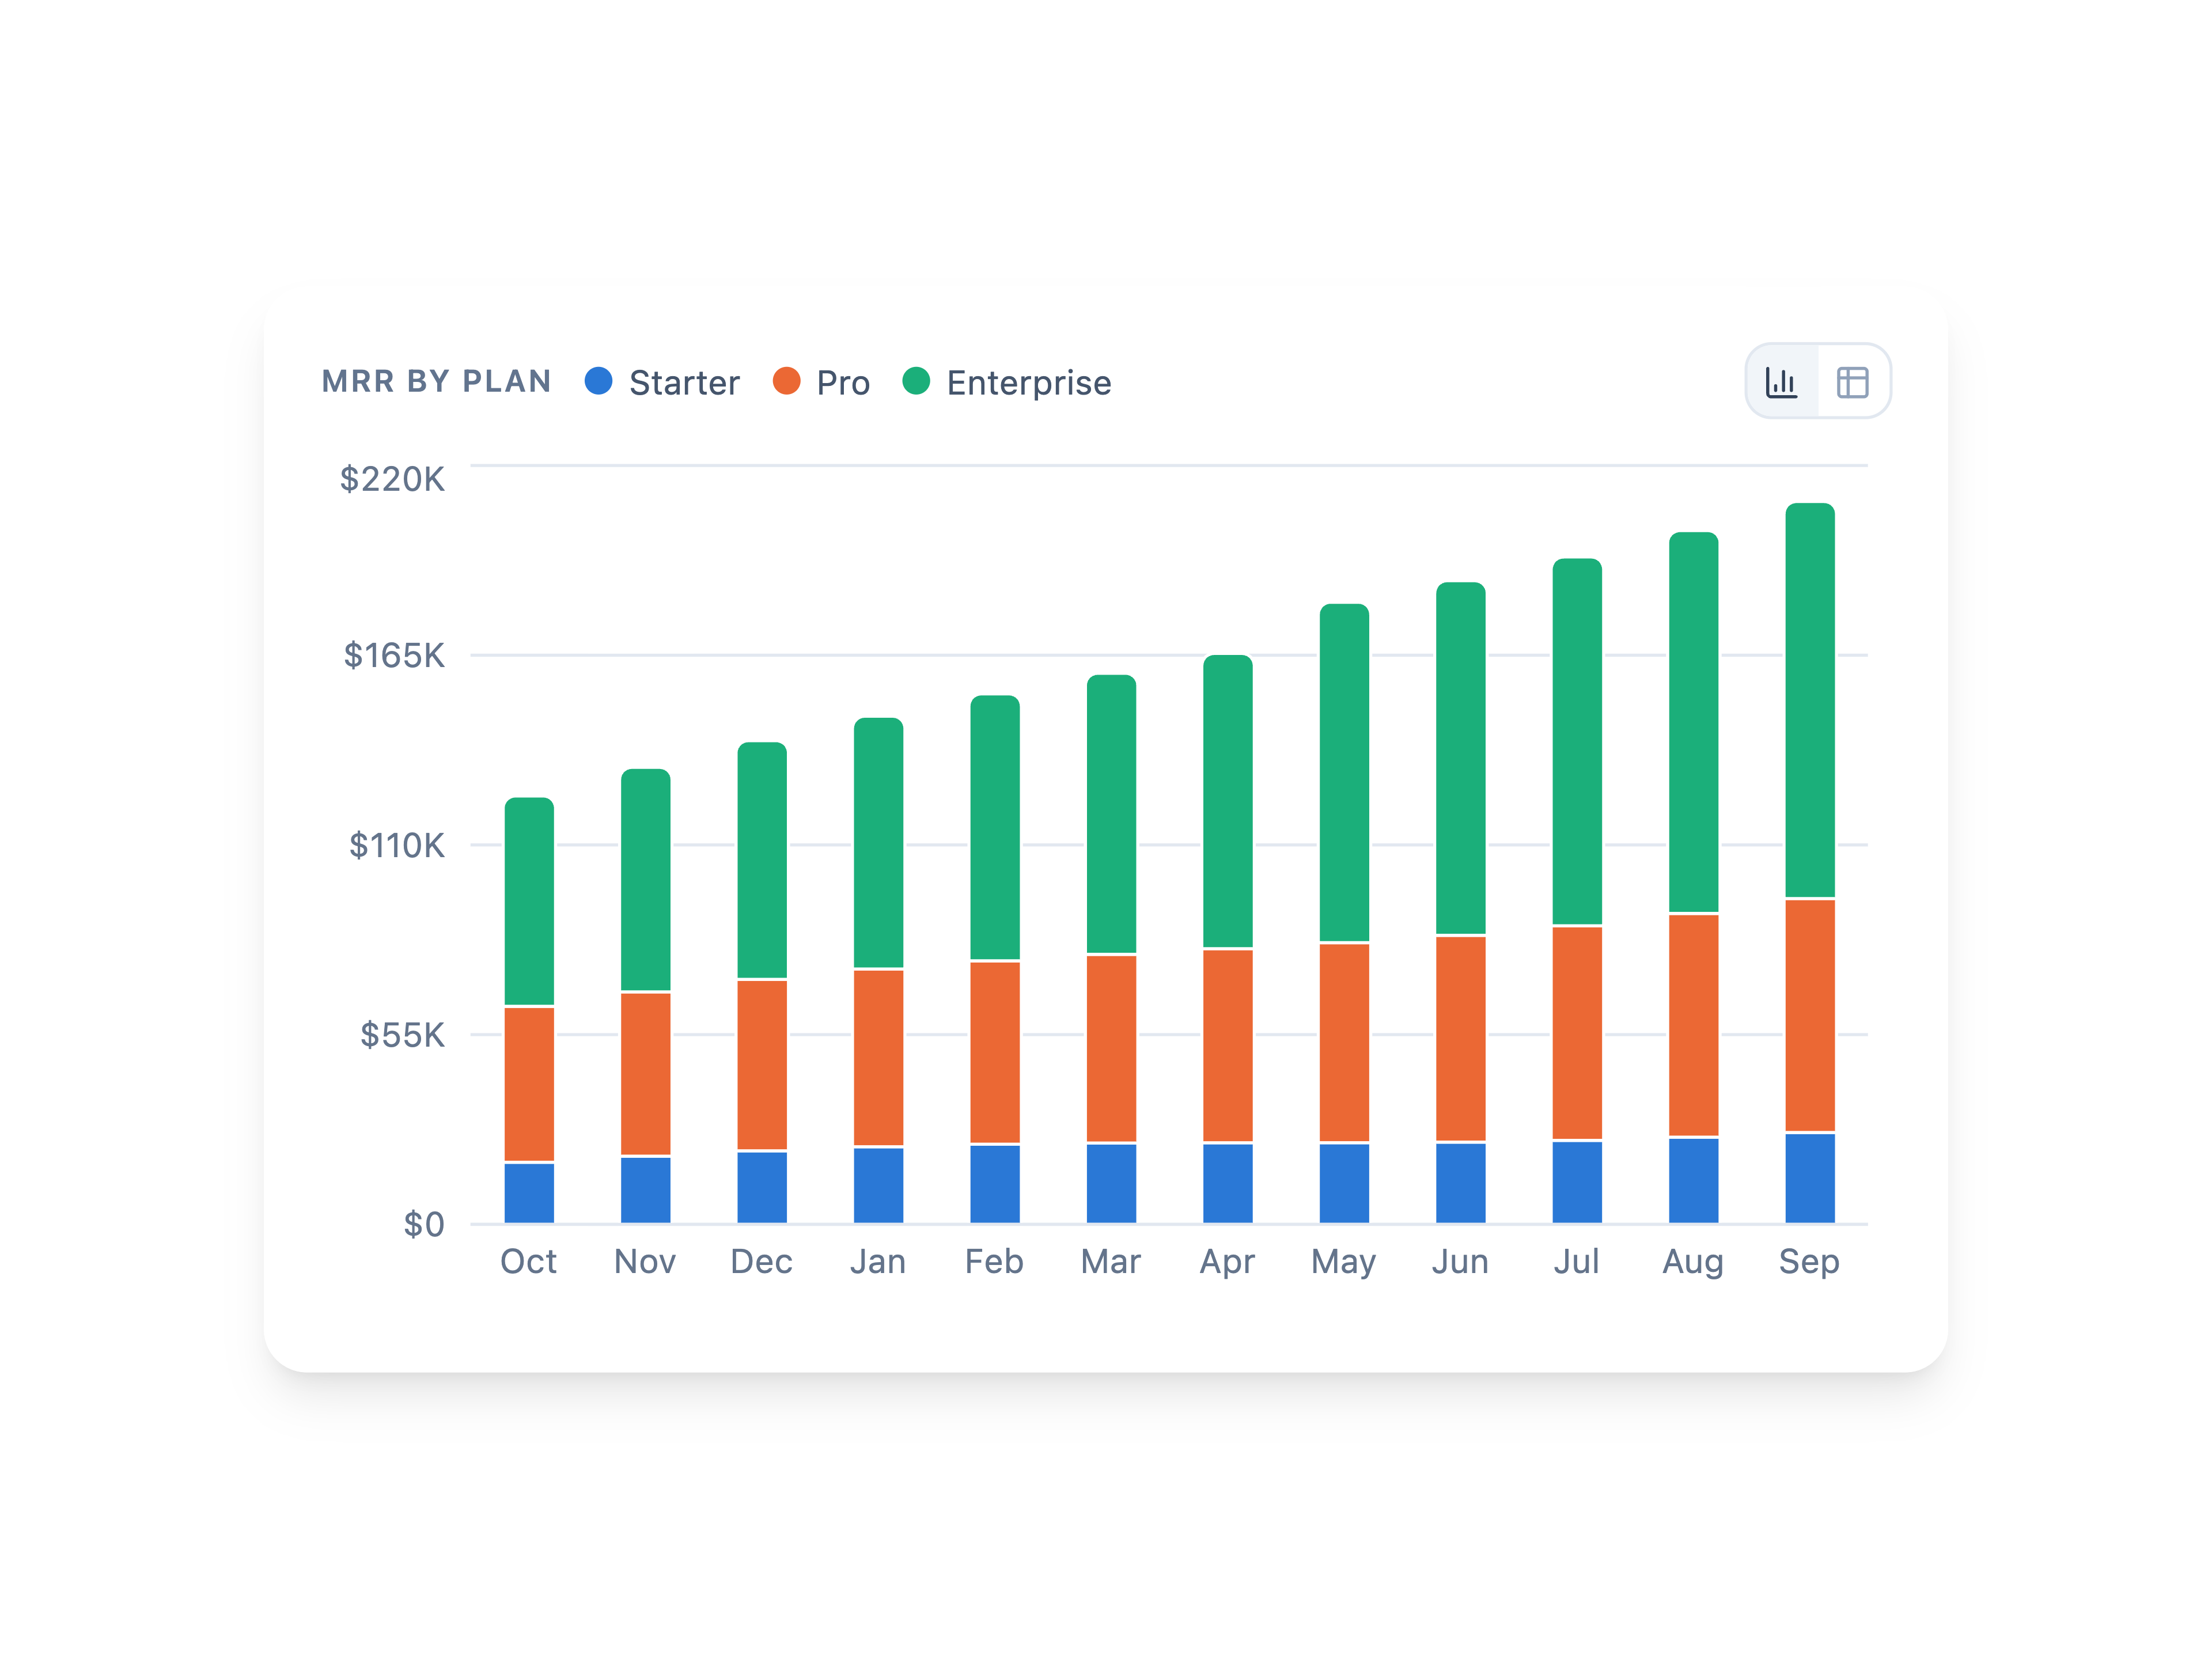
Task: Click the Aug Enterprise green segment
Action: click(1693, 722)
